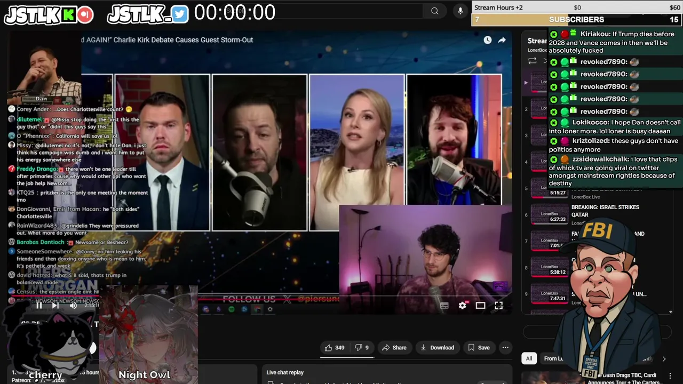This screenshot has width=683, height=384.
Task: Click the playlist scrollbar down arrow
Action: (x=671, y=312)
